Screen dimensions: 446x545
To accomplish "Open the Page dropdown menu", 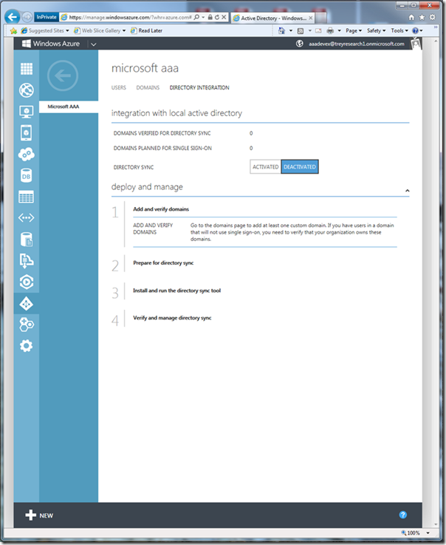I will 354,30.
